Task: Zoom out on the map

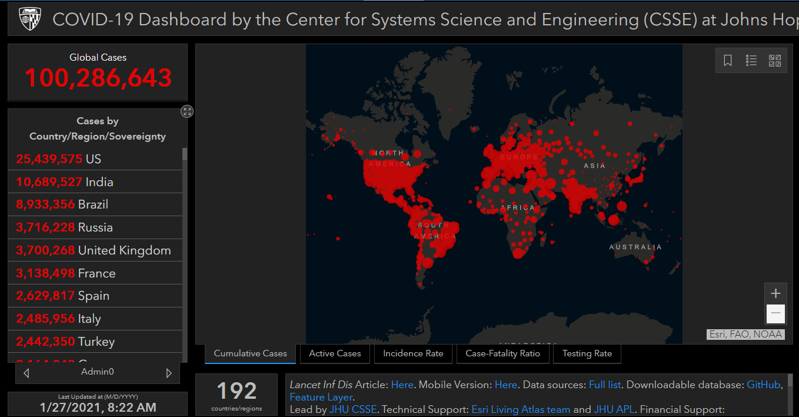Action: point(775,313)
